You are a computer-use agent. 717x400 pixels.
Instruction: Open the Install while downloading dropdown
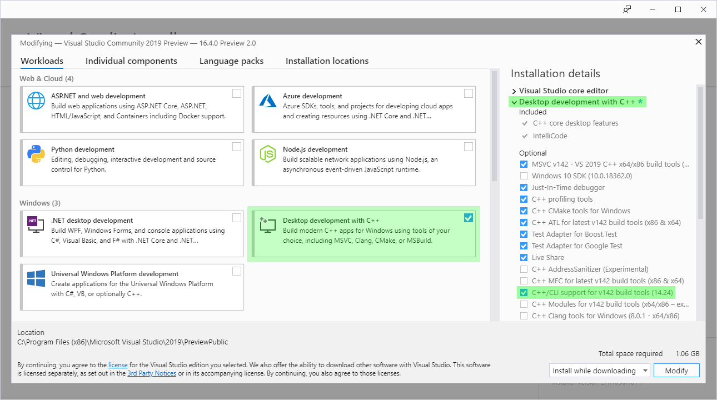(645, 371)
